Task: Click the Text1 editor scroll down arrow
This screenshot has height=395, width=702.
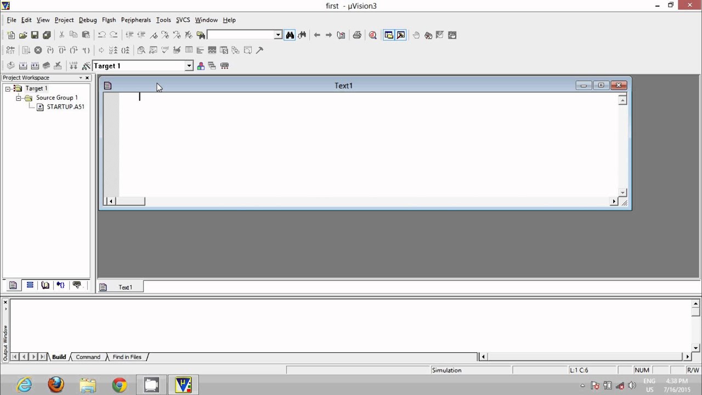Action: pyautogui.click(x=622, y=193)
